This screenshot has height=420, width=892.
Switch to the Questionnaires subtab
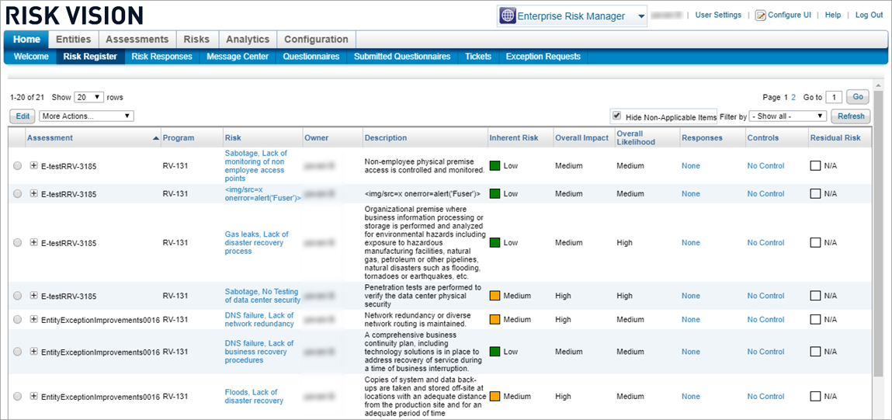311,57
